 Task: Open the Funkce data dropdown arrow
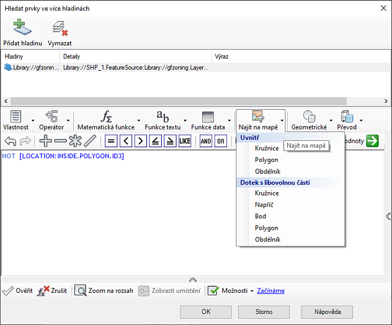[x=229, y=120]
